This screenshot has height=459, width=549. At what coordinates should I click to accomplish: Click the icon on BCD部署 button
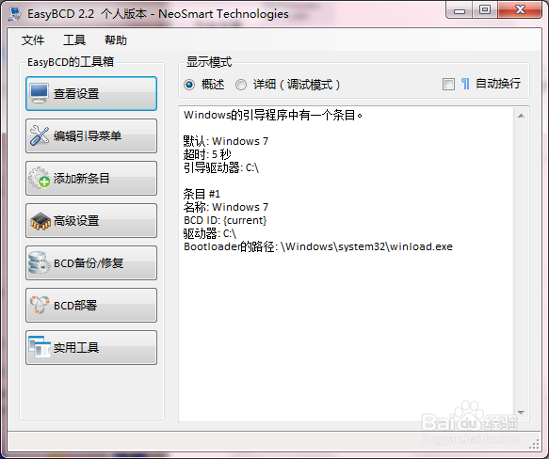pyautogui.click(x=40, y=305)
